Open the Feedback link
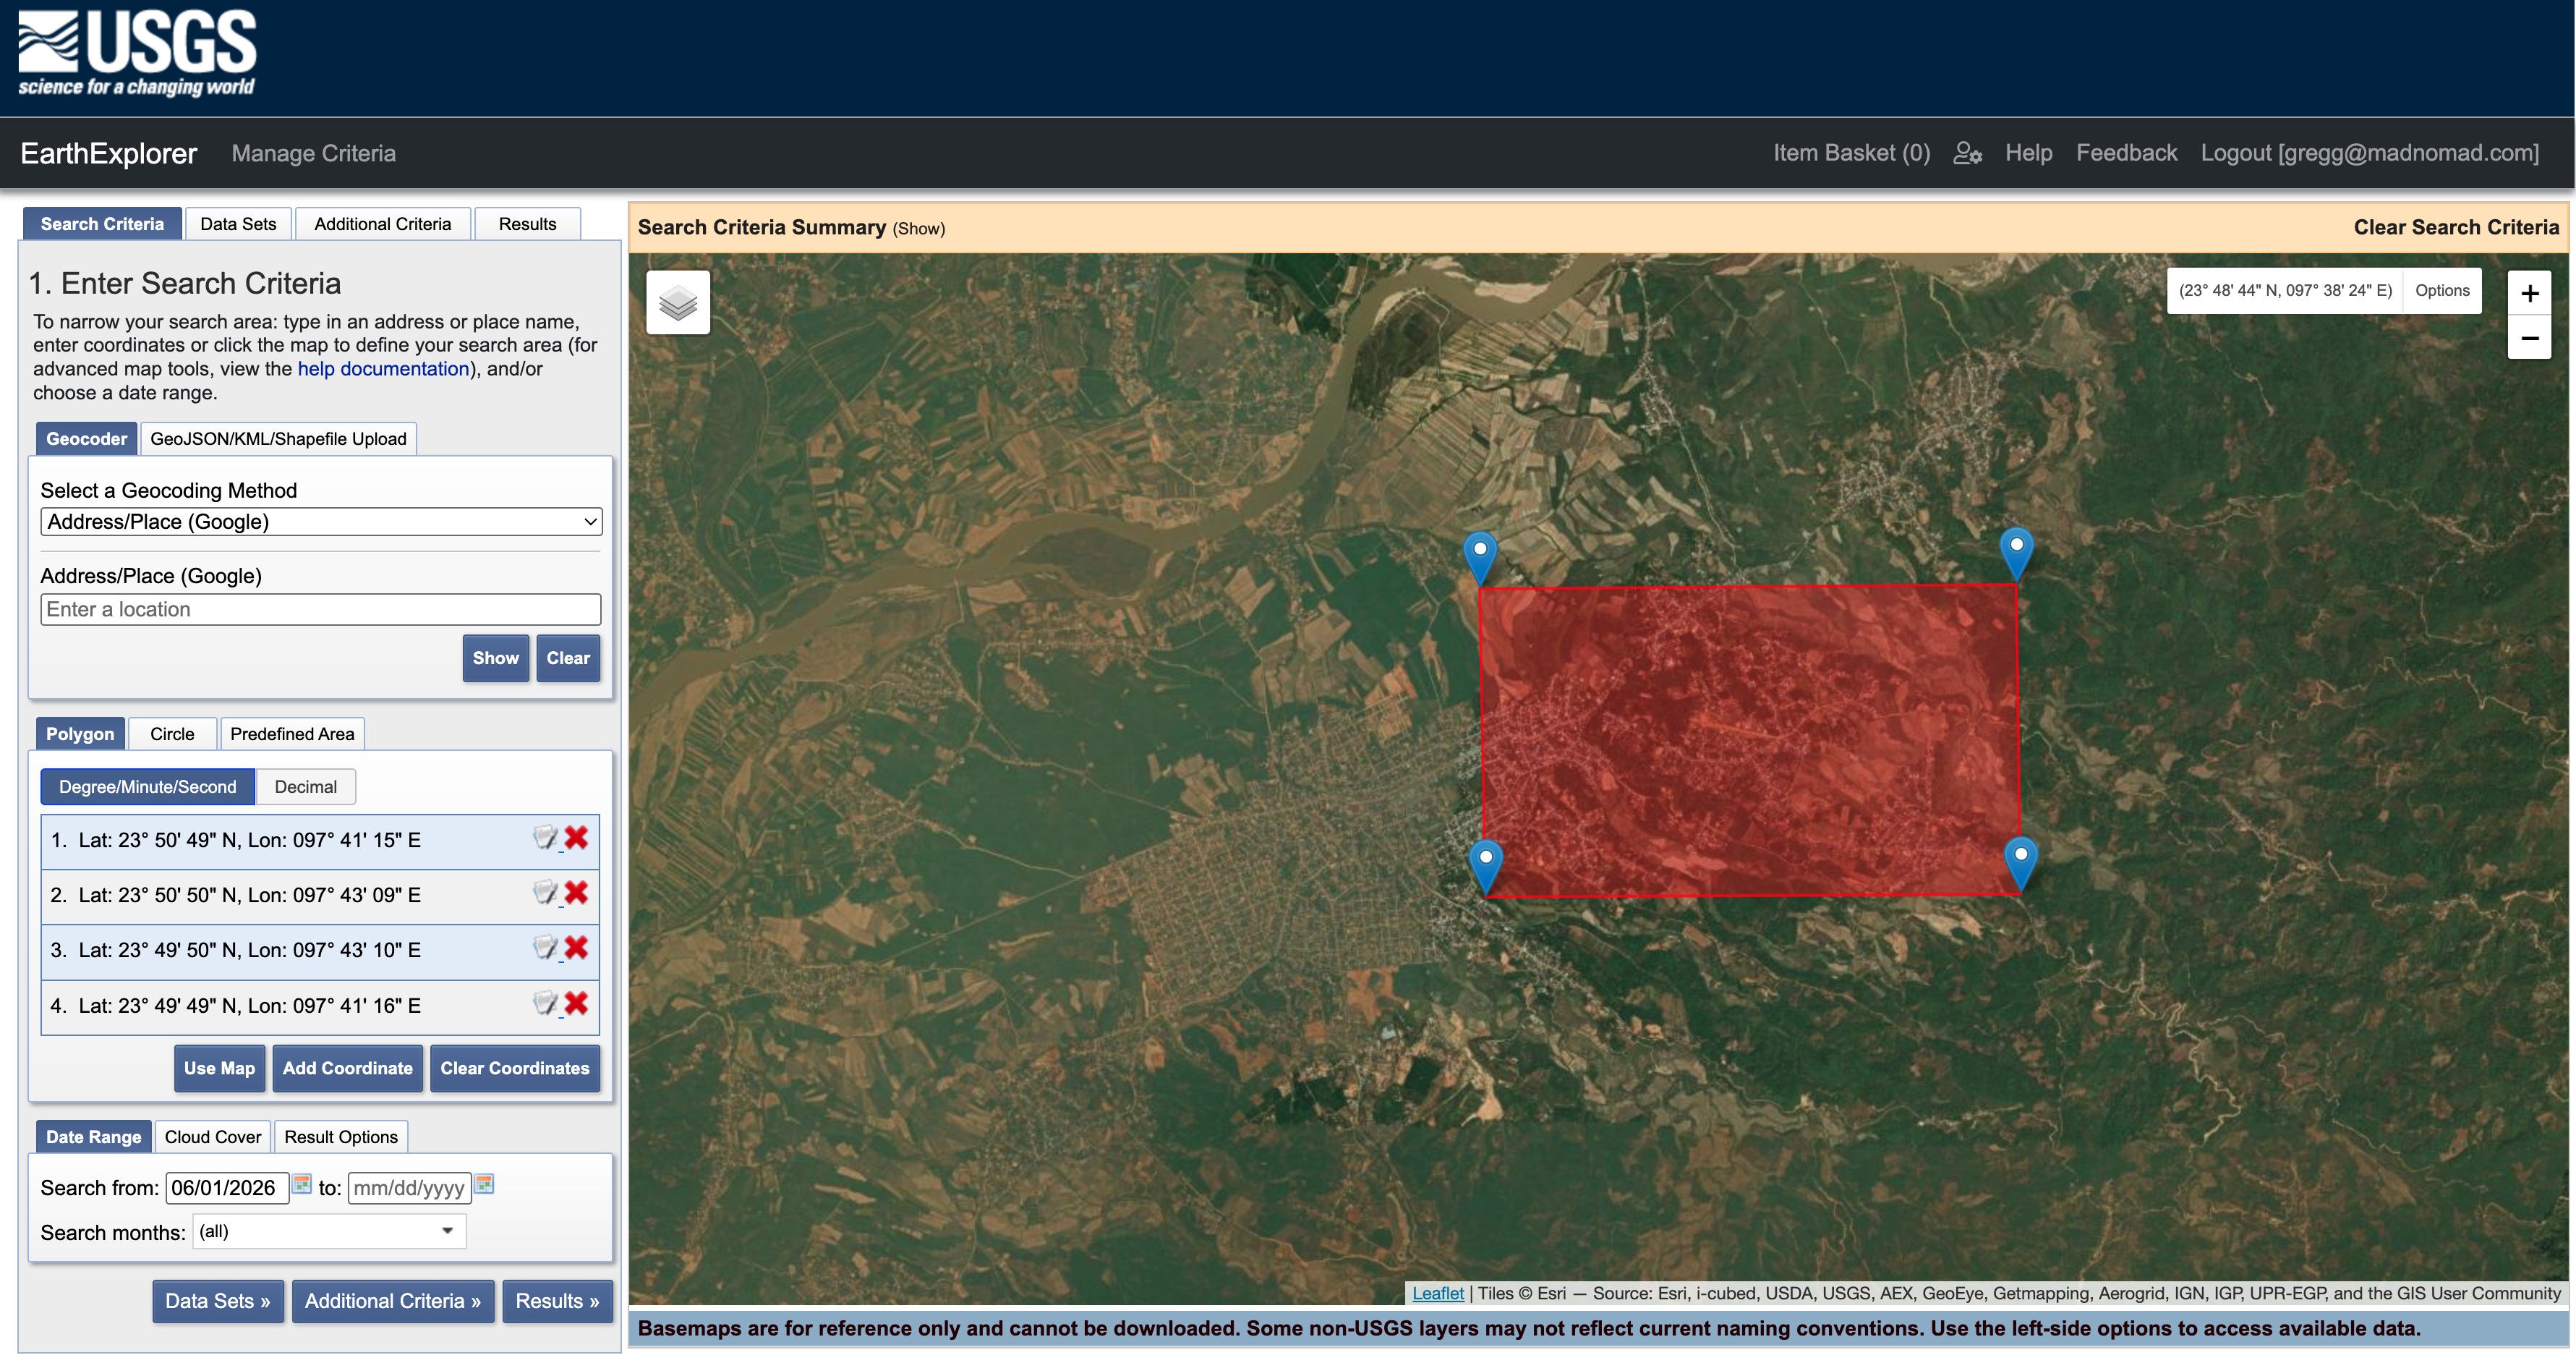2576x1363 pixels. (2126, 153)
